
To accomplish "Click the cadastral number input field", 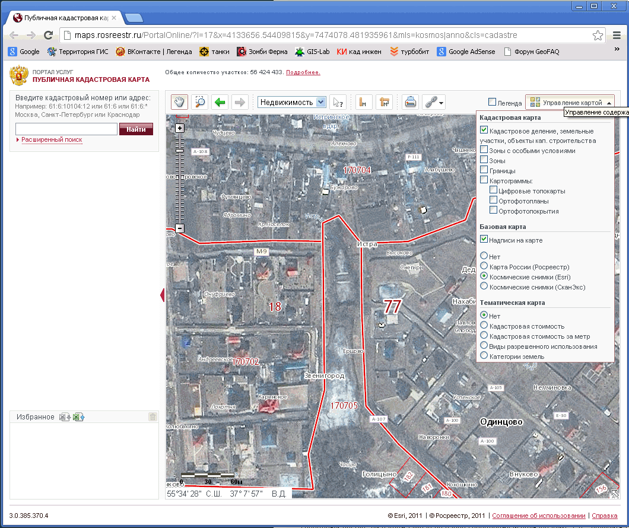I will 66,129.
